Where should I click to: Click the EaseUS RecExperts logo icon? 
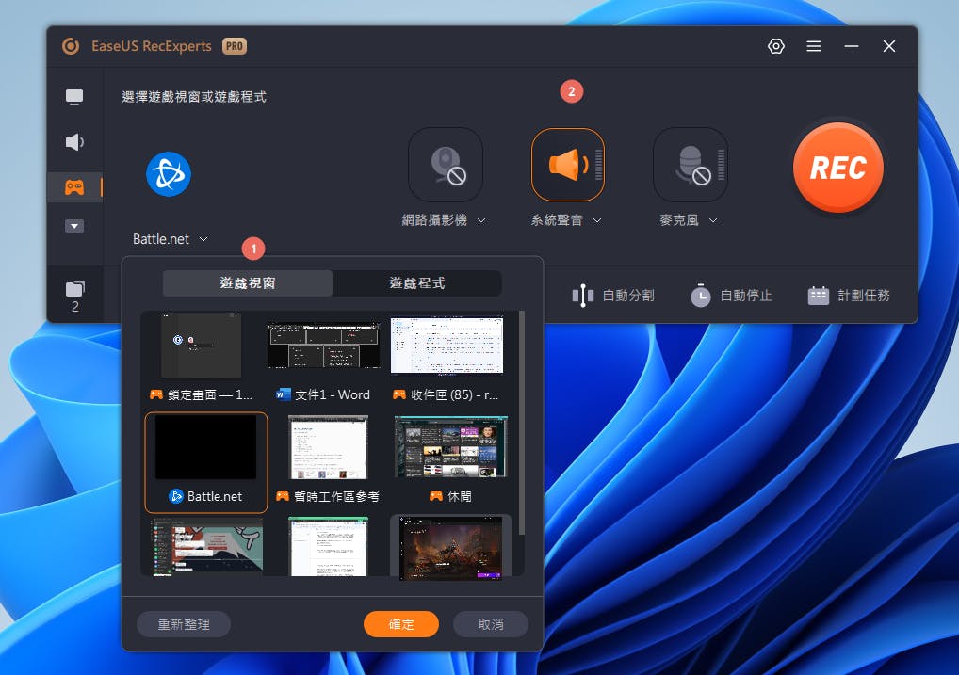71,46
